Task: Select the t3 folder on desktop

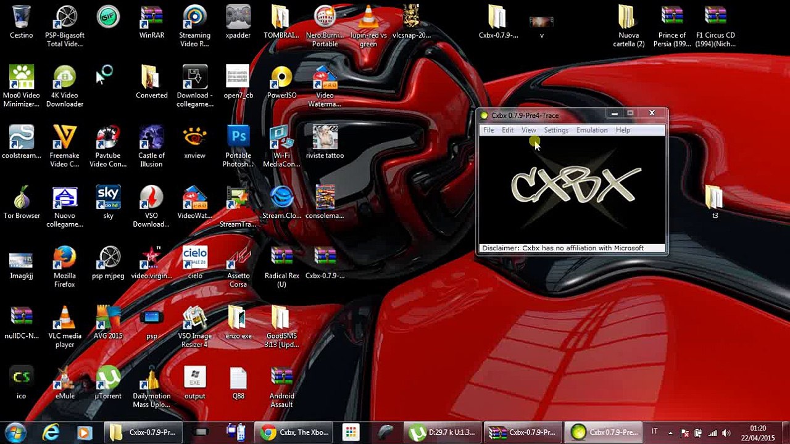Action: coord(715,203)
